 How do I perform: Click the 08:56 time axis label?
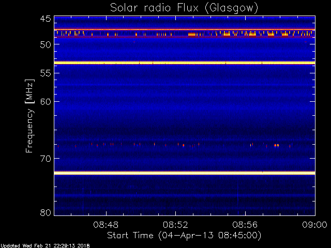(245, 225)
